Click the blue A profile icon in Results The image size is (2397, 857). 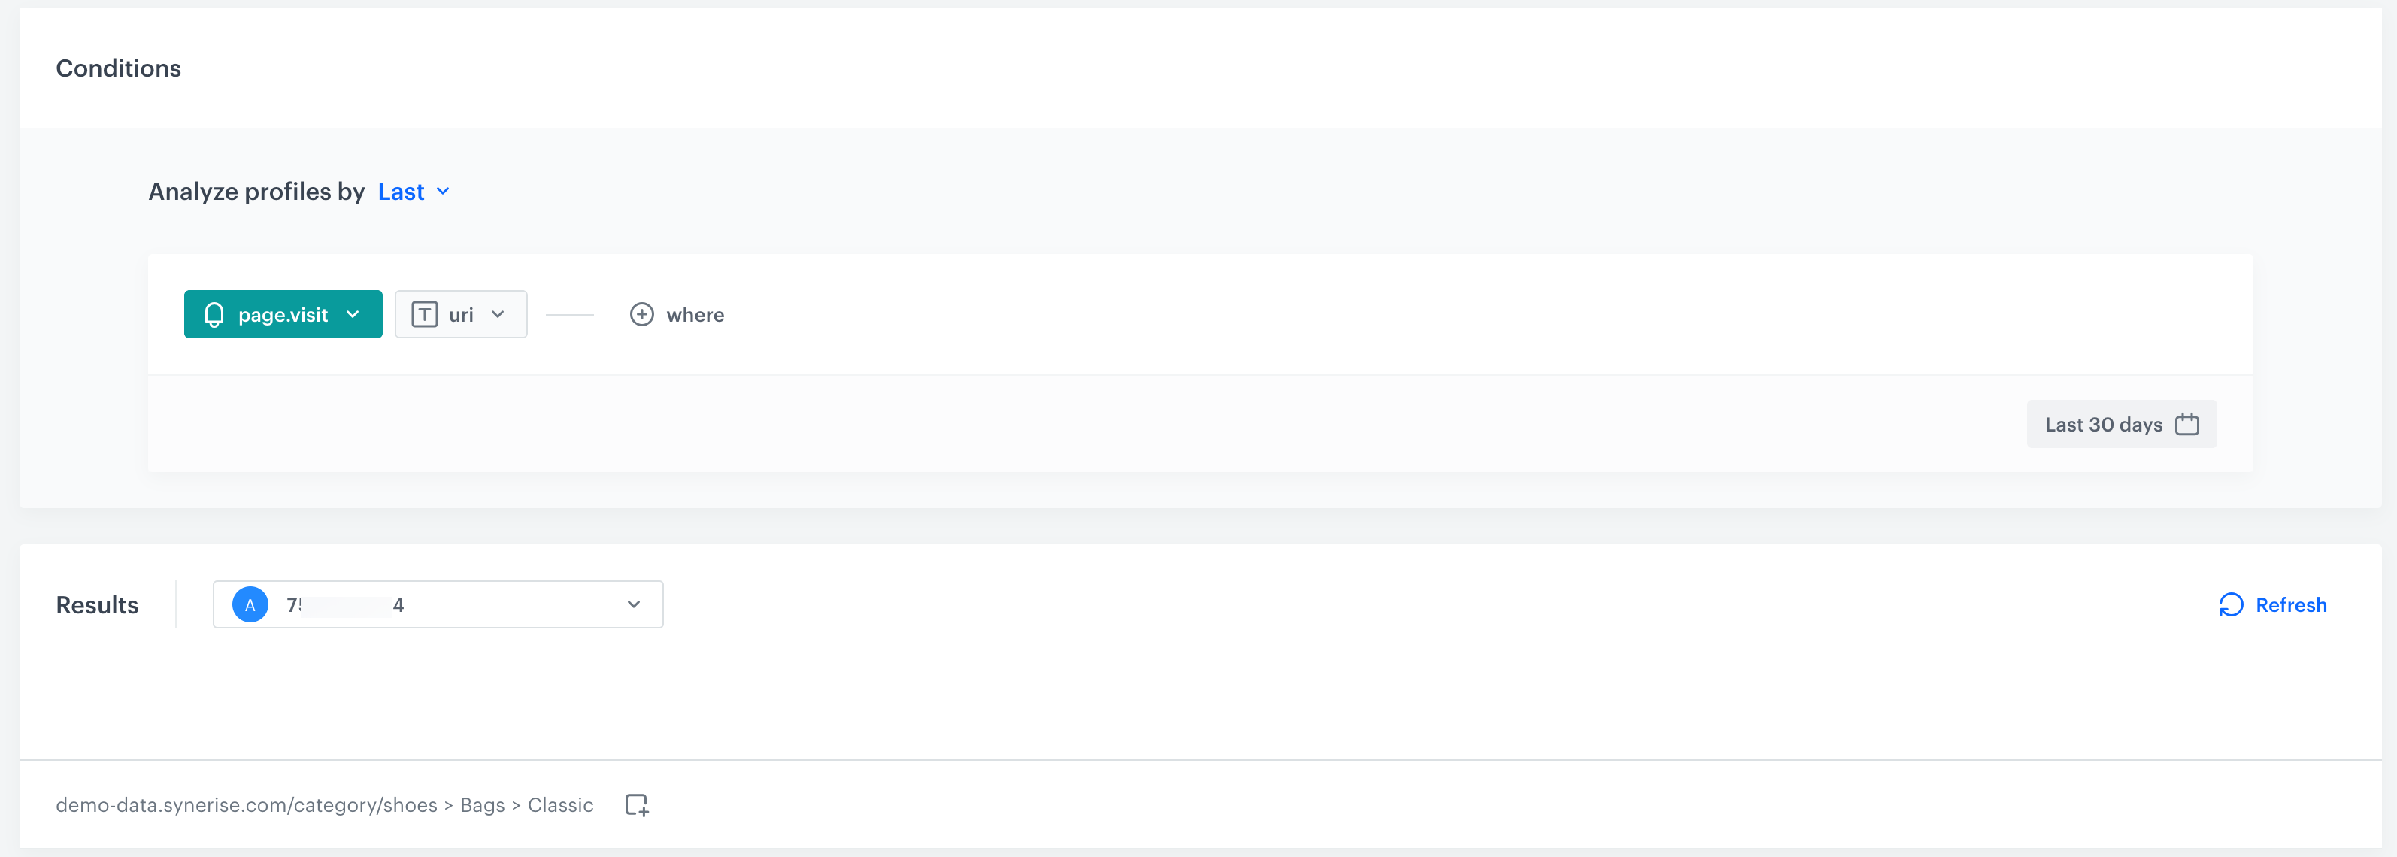pyautogui.click(x=249, y=604)
